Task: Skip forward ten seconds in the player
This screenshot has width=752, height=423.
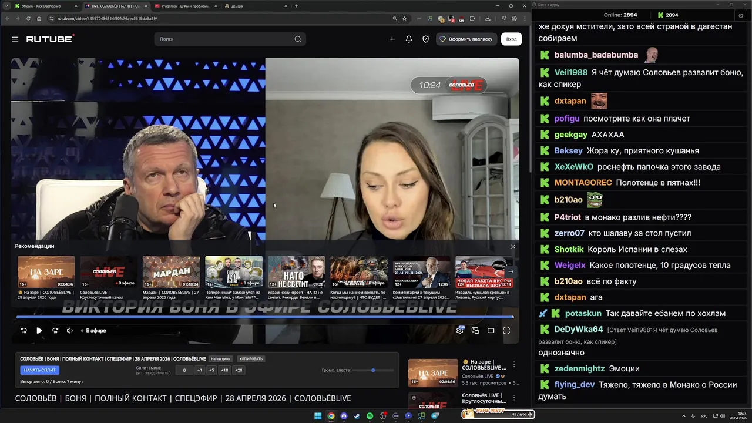Action: click(x=55, y=331)
